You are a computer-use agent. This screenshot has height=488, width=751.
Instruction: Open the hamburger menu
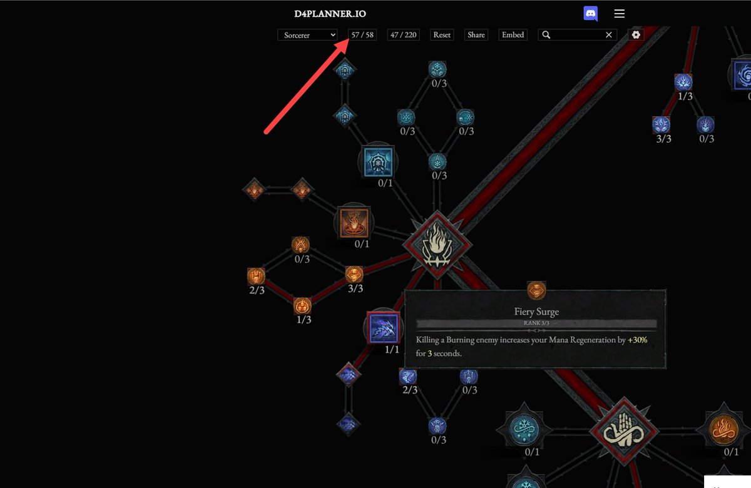pyautogui.click(x=620, y=14)
